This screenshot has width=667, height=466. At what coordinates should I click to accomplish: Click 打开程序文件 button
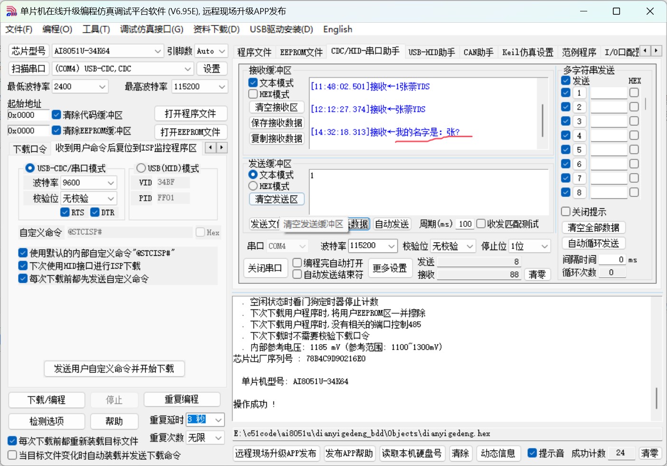click(191, 114)
